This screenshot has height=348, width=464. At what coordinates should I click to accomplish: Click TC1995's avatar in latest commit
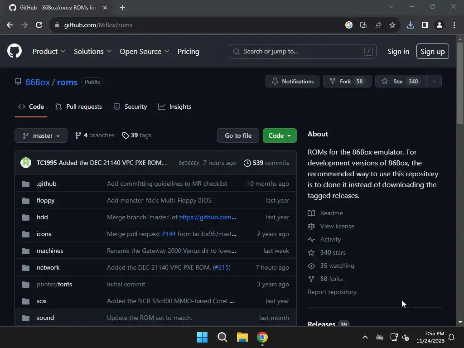(26, 163)
